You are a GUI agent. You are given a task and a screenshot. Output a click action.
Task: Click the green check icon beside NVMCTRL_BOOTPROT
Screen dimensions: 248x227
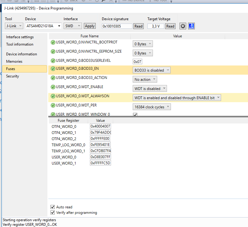53,43
